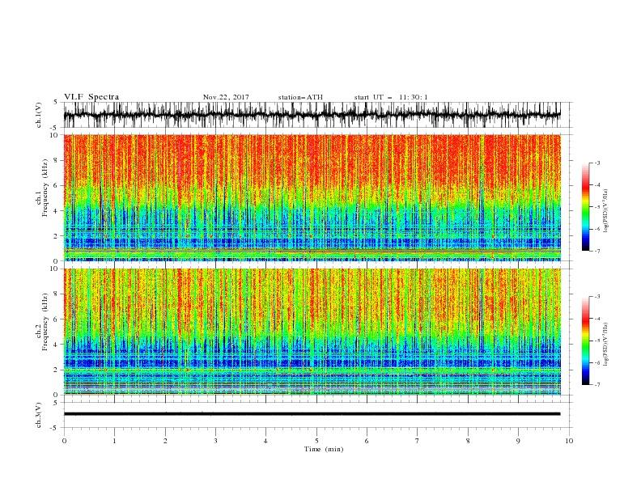
Task: Click the ch.1 spectrogram panel
Action: pos(312,197)
